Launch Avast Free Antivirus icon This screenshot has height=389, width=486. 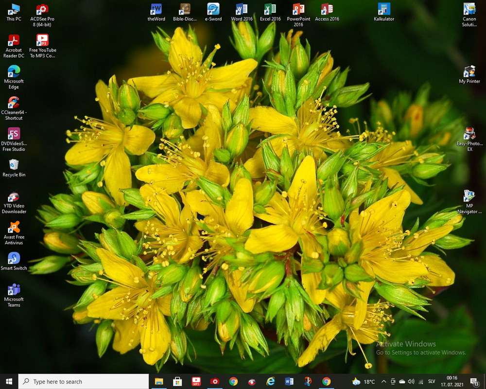(14, 233)
